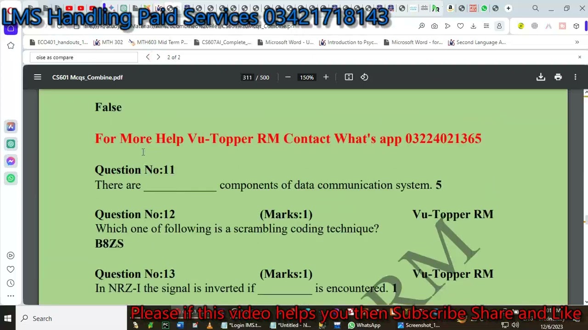Open Introduction to Psyc... bookmark
This screenshot has height=330, width=588.
click(x=348, y=42)
